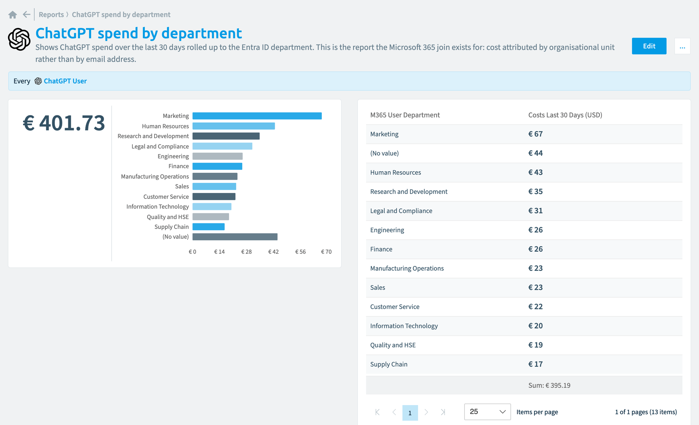Sort by M365 User Department column
Screen dimensions: 699x425
click(405, 115)
